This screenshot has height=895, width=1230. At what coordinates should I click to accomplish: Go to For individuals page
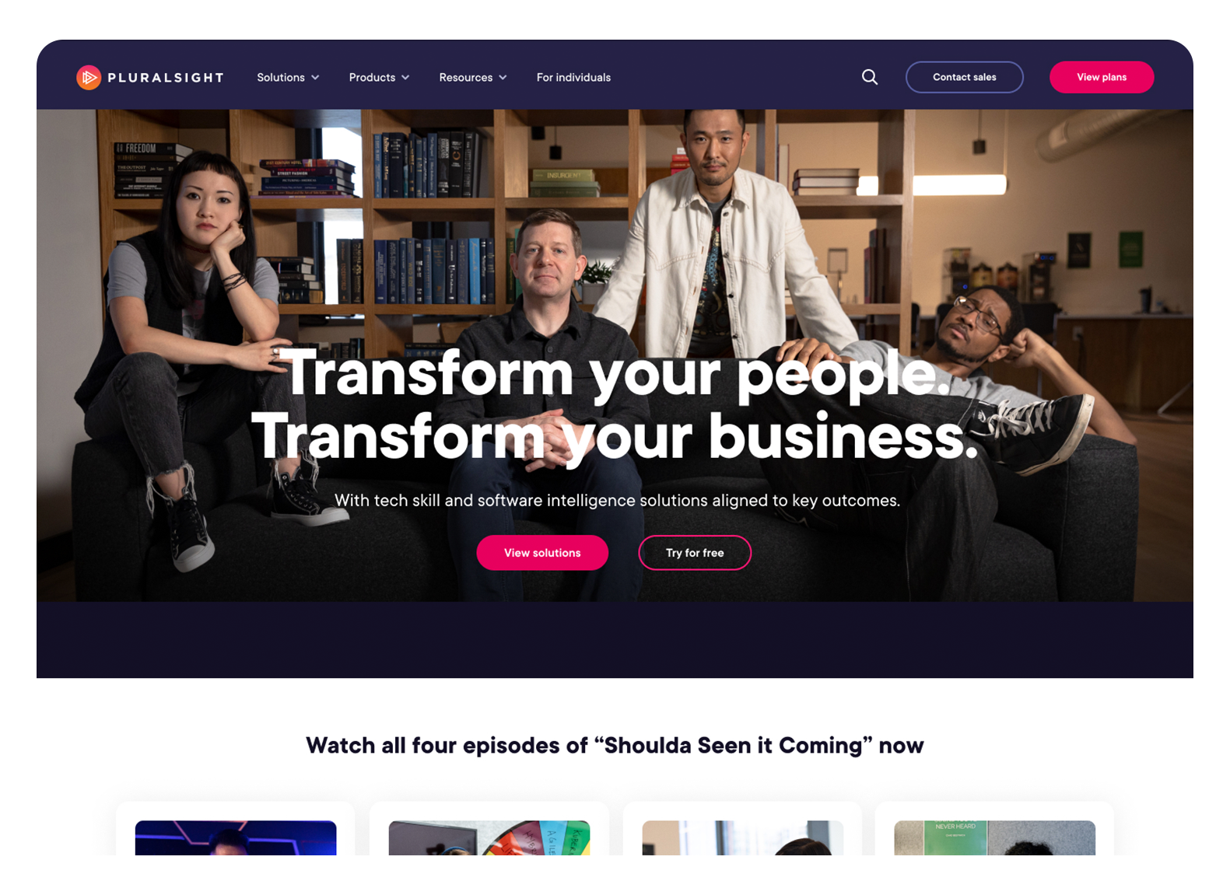(x=573, y=78)
